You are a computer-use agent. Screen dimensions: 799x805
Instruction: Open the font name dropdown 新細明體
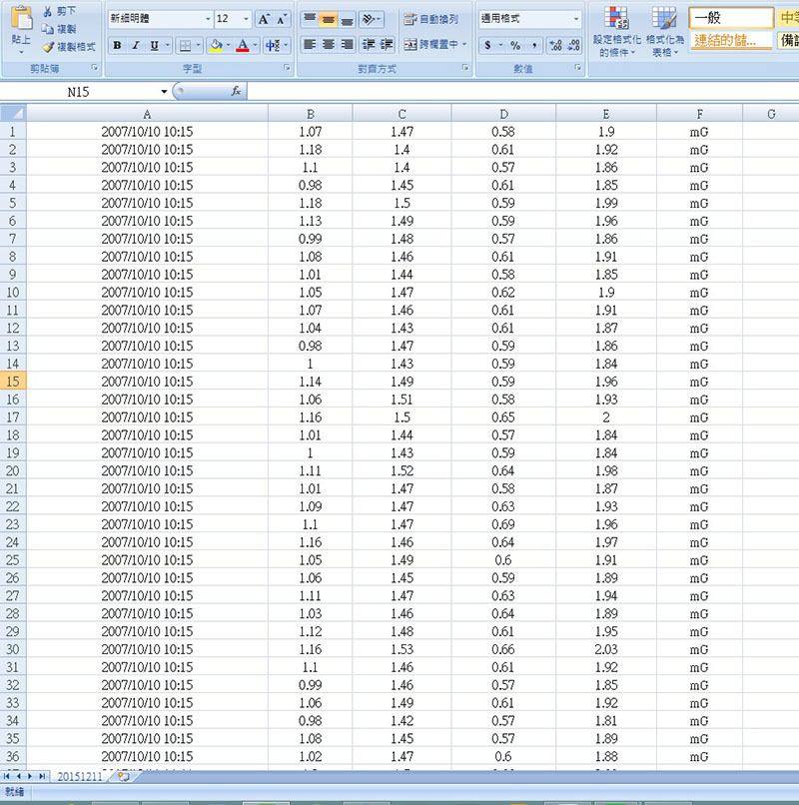[x=208, y=19]
